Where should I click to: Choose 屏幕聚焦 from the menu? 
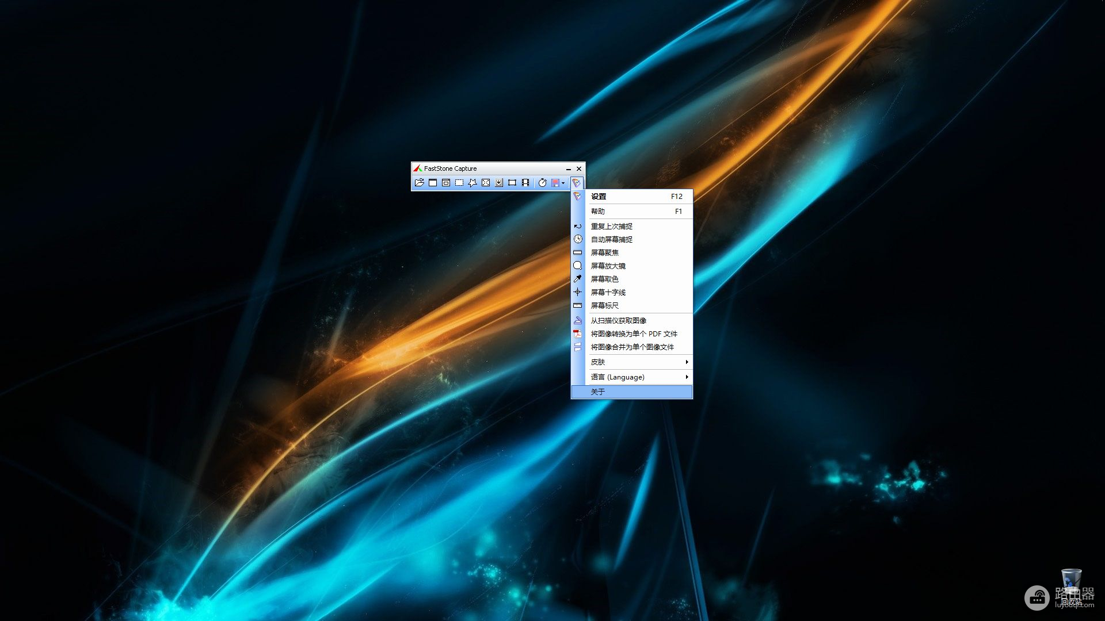(x=632, y=253)
